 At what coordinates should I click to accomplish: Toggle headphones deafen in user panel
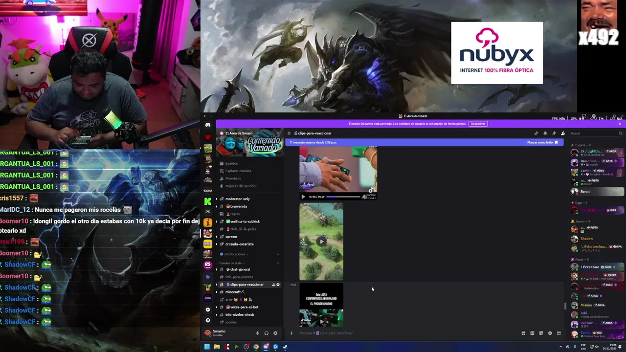pos(267,333)
